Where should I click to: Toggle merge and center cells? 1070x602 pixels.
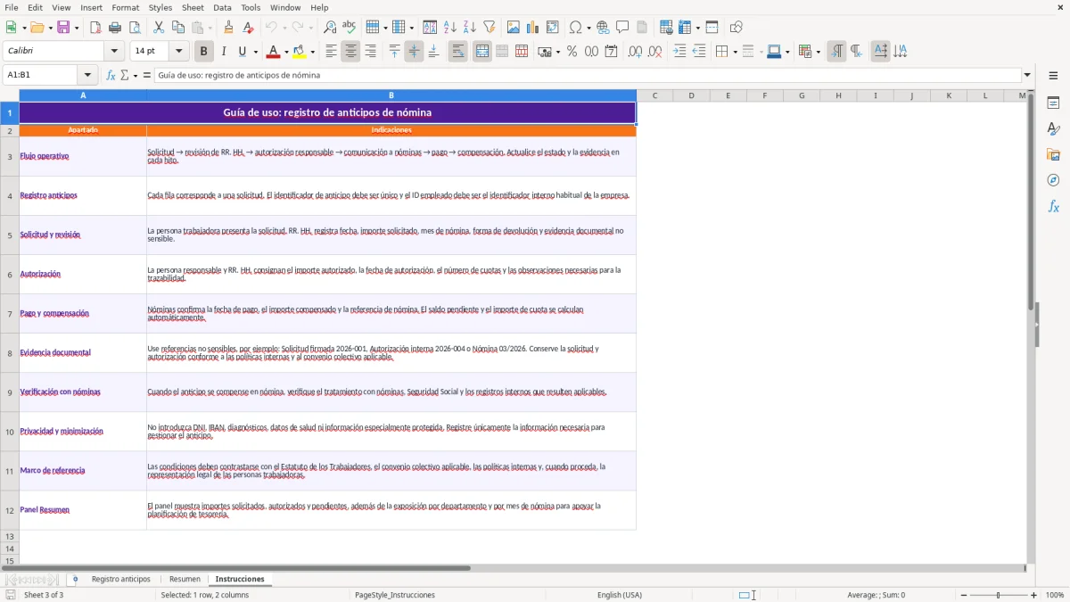pyautogui.click(x=481, y=52)
